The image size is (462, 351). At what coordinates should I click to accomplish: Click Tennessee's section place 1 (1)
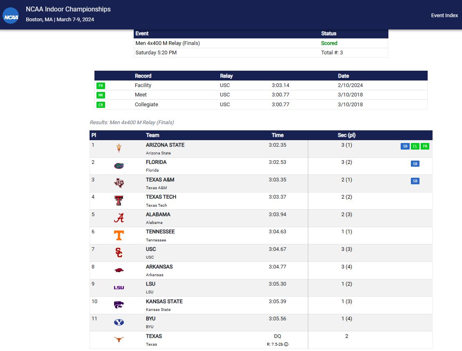[347, 231]
